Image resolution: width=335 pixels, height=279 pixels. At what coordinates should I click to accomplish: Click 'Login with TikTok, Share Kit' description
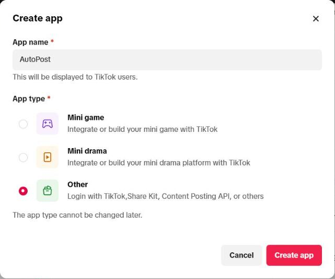coord(166,196)
